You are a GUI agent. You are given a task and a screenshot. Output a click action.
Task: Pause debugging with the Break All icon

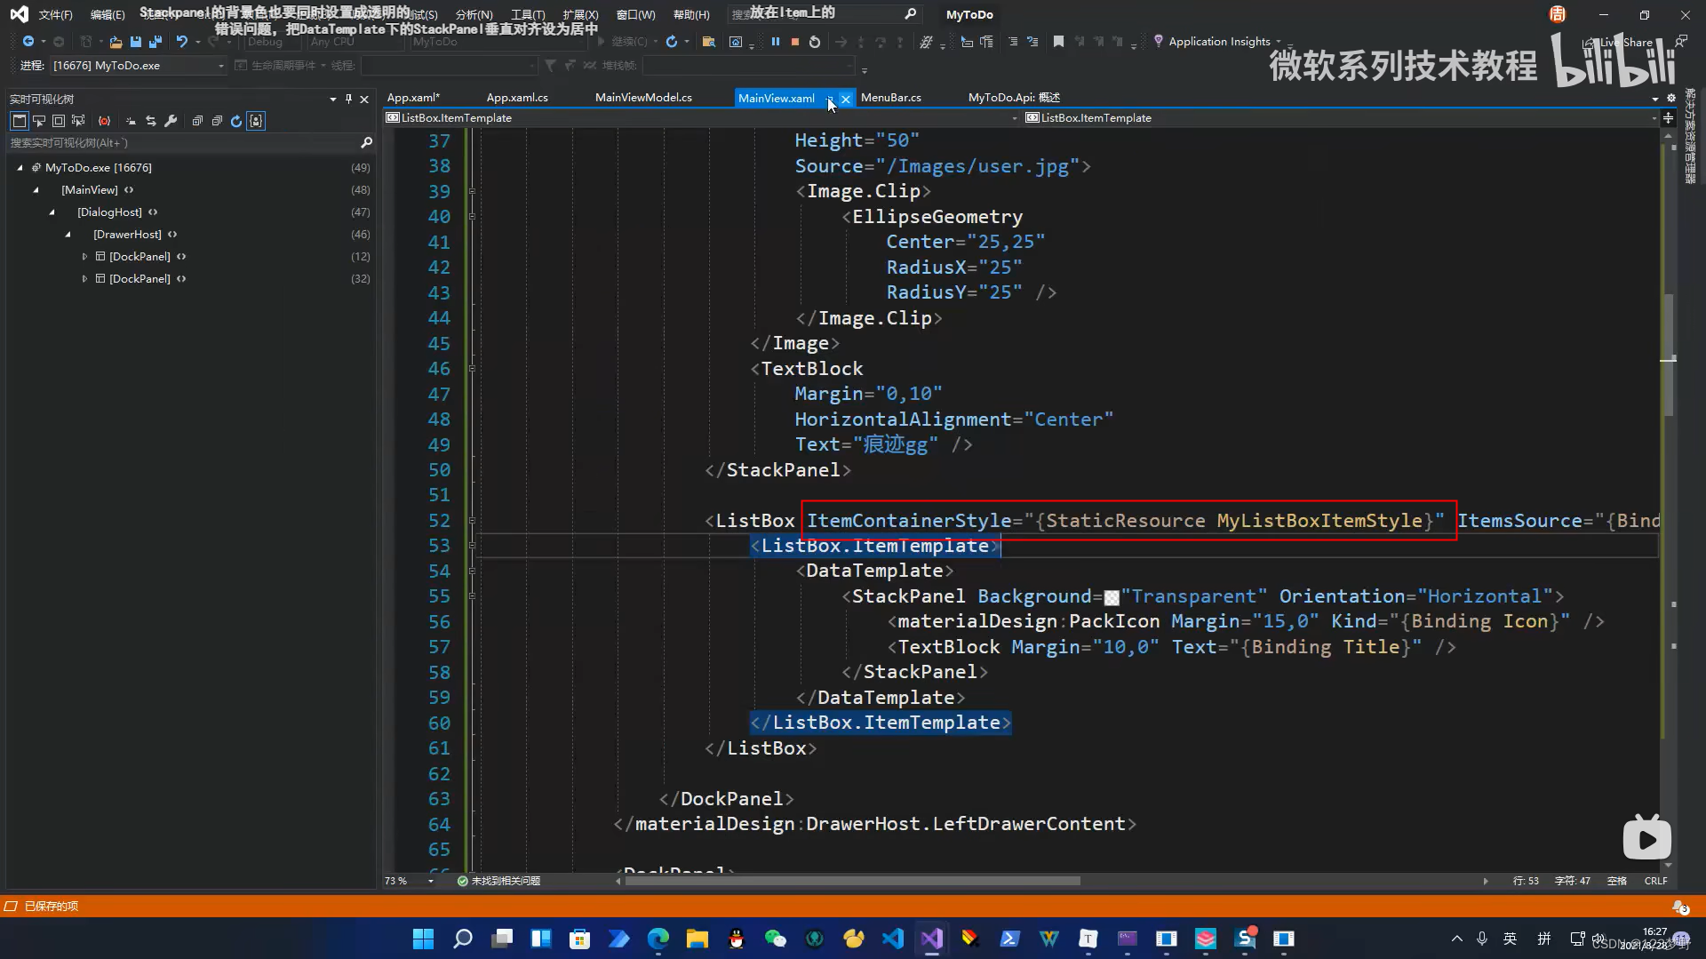776,42
